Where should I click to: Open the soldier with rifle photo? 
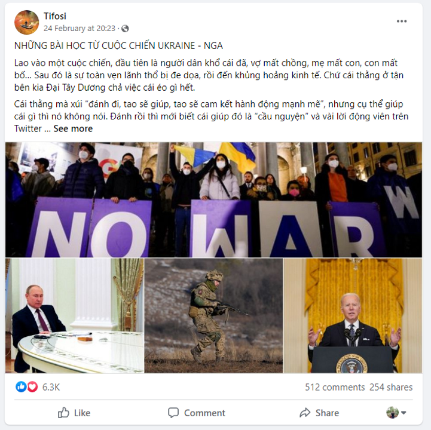click(x=213, y=315)
